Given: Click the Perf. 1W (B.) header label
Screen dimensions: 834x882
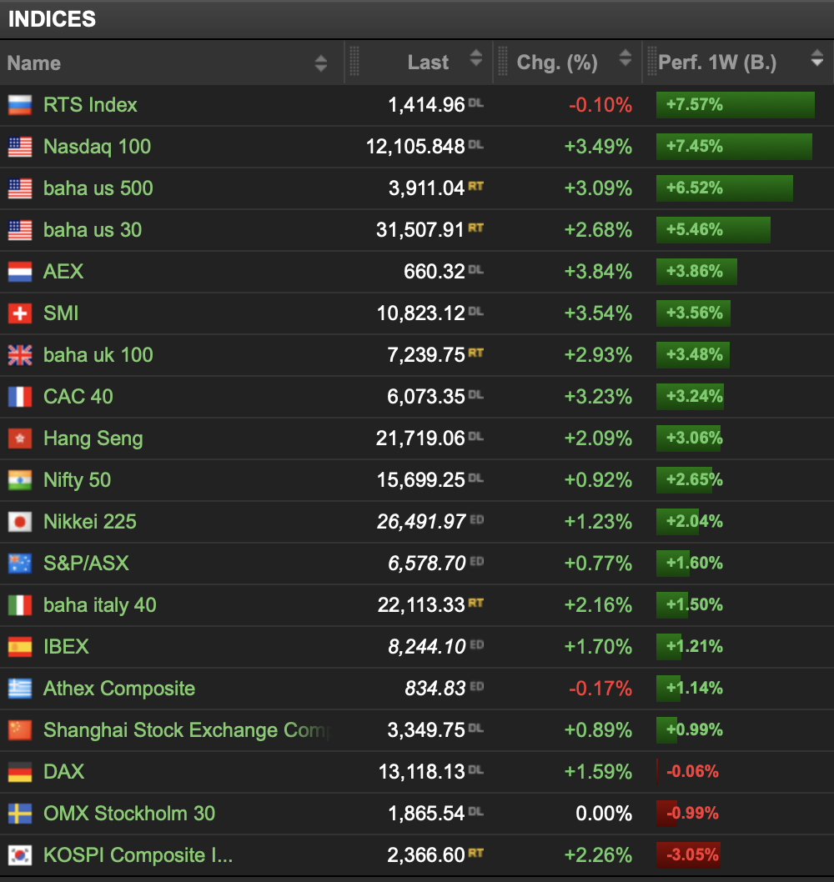Looking at the screenshot, I should point(717,63).
